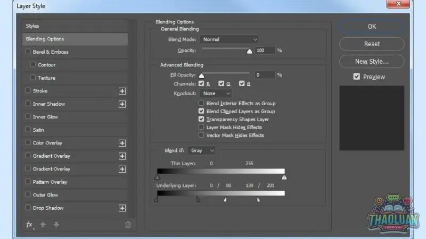
Task: Toggle the R channel checkbox
Action: [201, 83]
